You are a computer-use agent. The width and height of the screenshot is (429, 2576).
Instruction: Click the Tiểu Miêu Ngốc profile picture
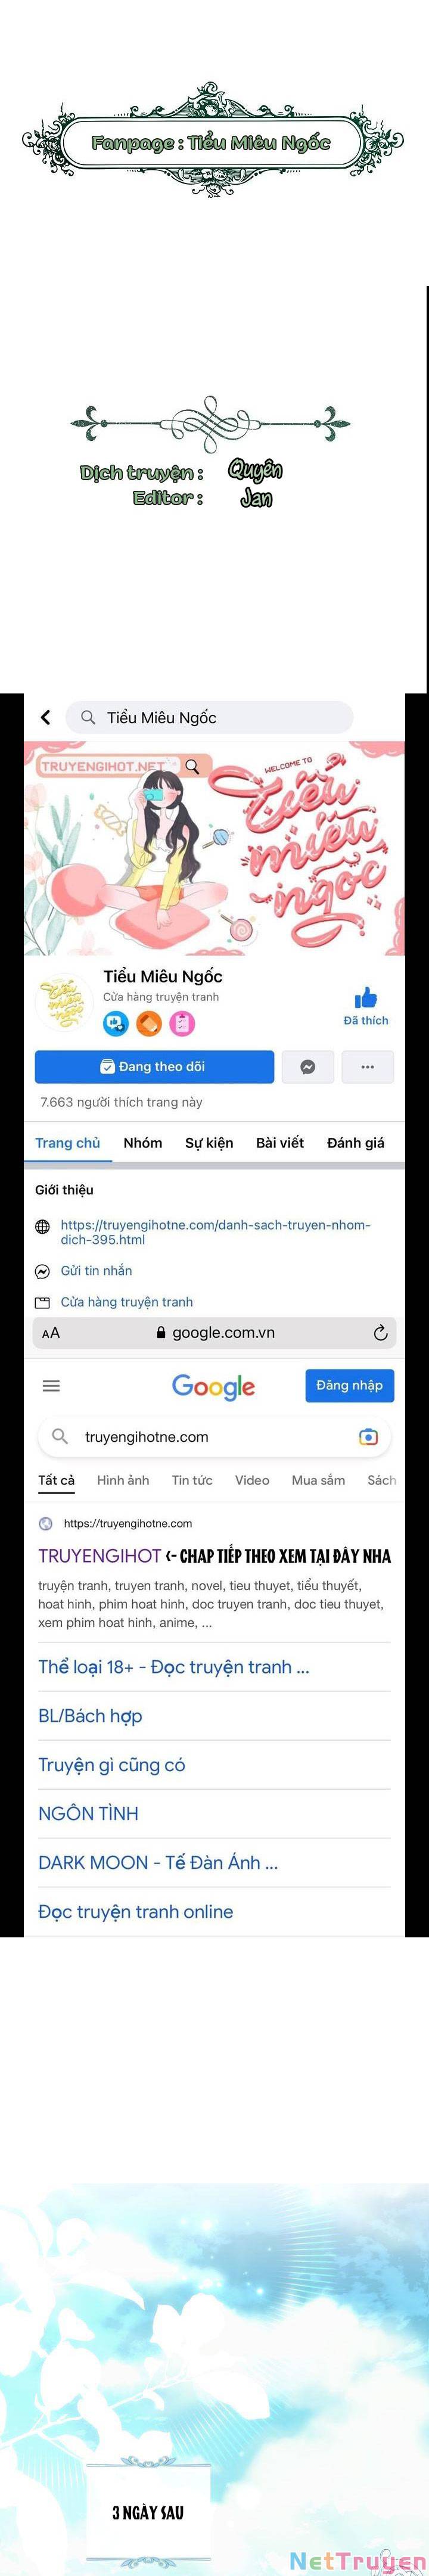[64, 1000]
